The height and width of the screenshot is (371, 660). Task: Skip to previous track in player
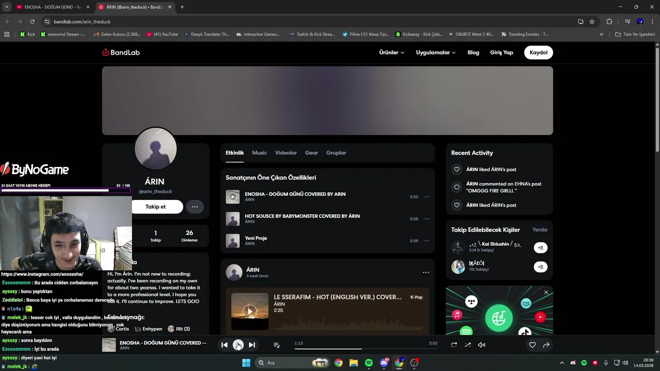pos(224,345)
